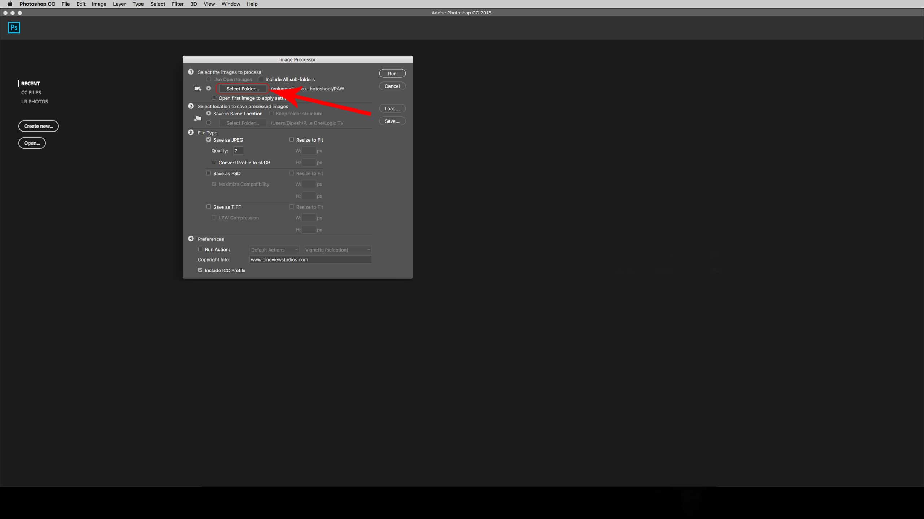Click the info circle icon next to section 1
The width and height of the screenshot is (924, 519).
point(191,72)
